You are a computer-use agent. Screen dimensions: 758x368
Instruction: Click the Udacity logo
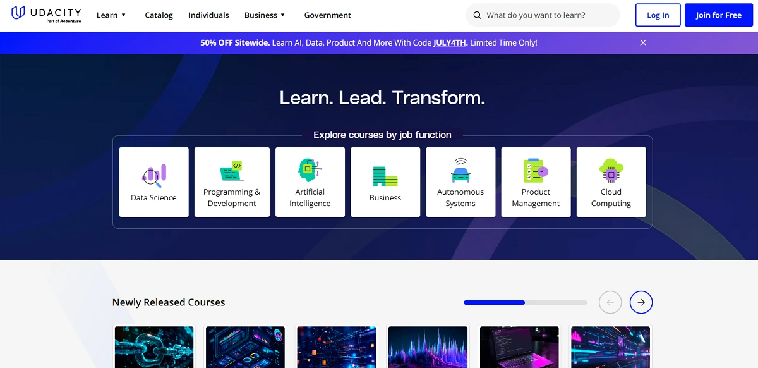tap(46, 14)
